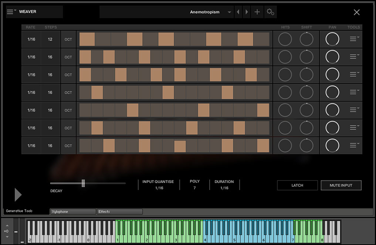
Task: Toggle the Mute Input button
Action: 341,185
